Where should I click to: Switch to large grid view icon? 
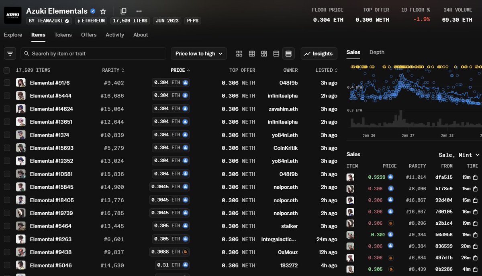click(x=239, y=53)
